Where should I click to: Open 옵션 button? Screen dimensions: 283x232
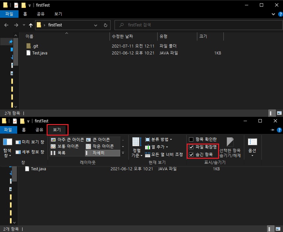(252, 148)
